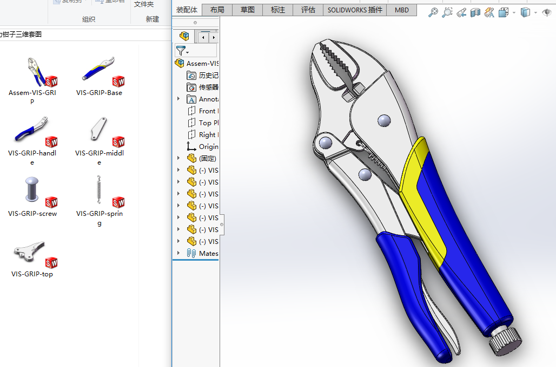Expand the Mates folder arrow
This screenshot has height=367, width=556.
click(178, 254)
